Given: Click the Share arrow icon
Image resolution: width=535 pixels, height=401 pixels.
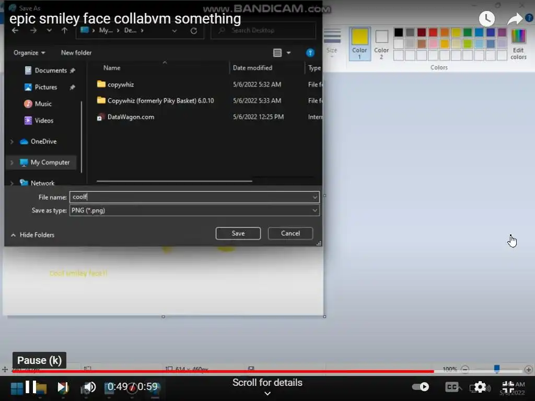Looking at the screenshot, I should point(515,18).
